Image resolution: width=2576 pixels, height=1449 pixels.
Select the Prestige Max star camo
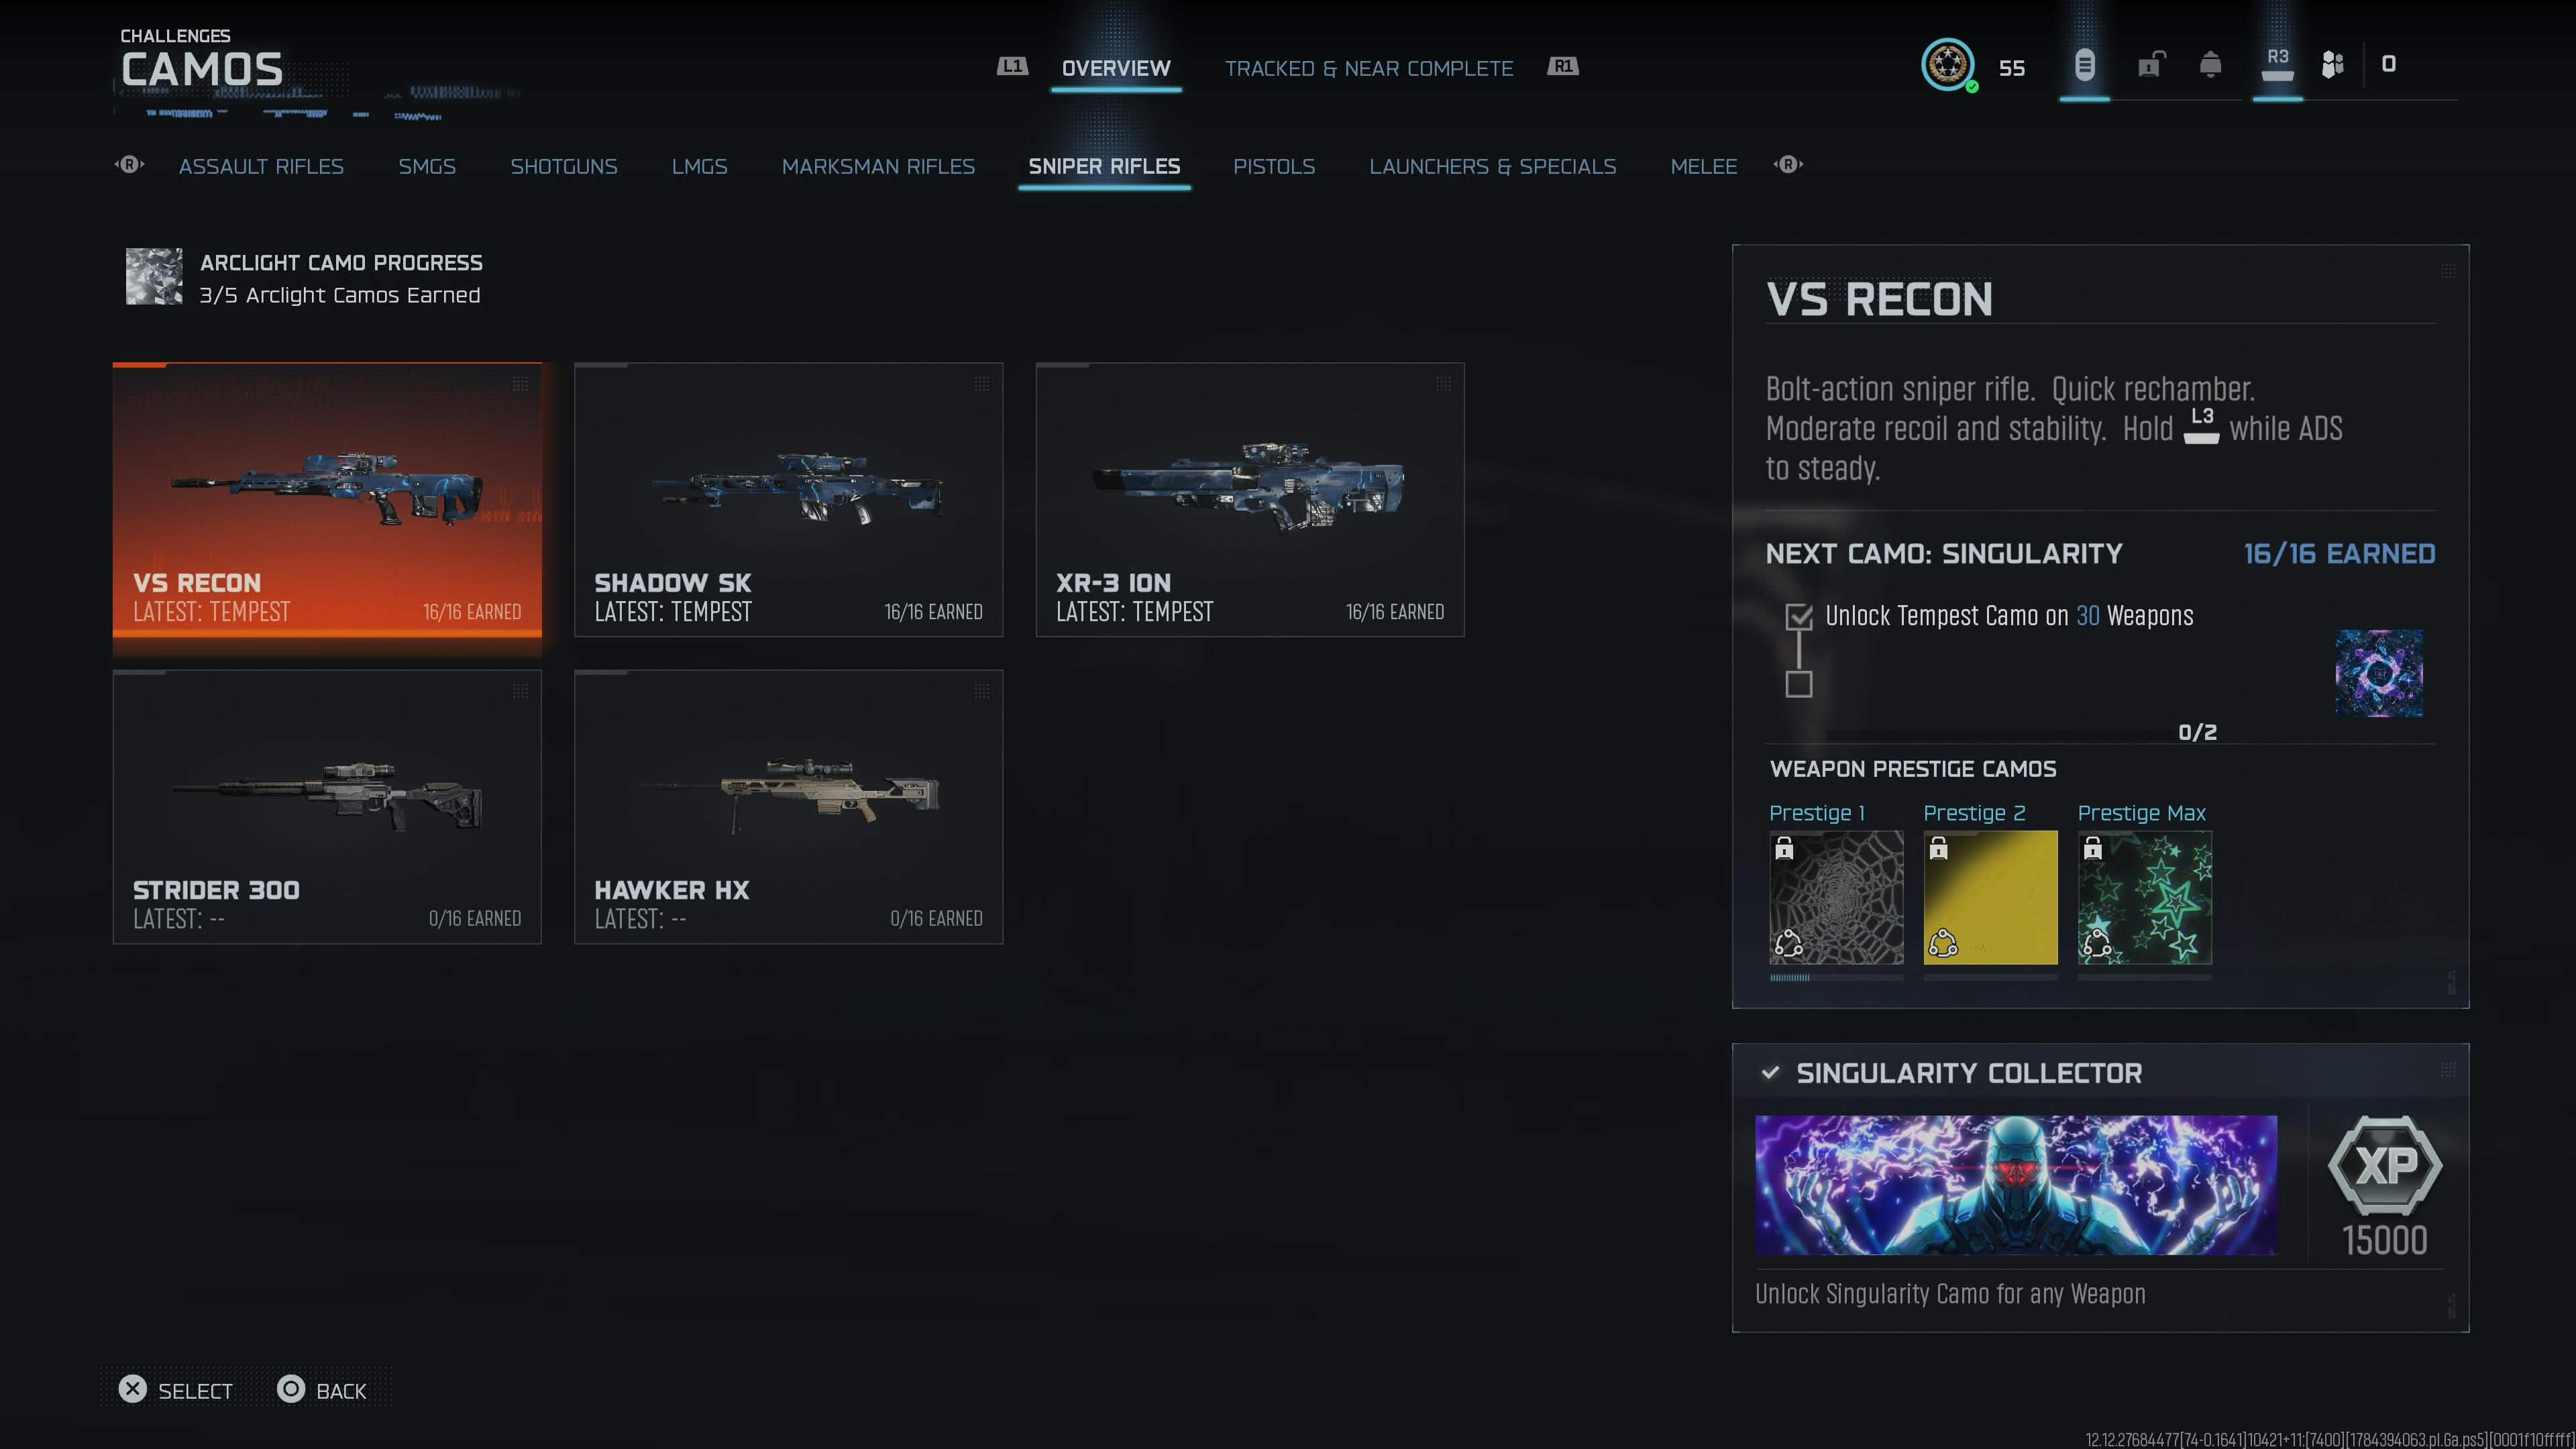pos(2144,897)
